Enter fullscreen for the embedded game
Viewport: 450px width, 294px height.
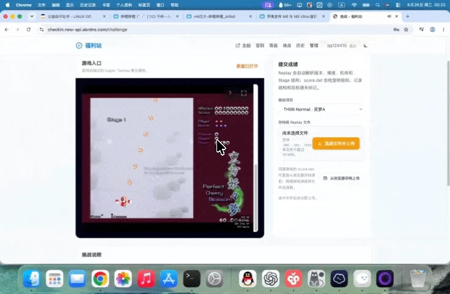pos(244,93)
